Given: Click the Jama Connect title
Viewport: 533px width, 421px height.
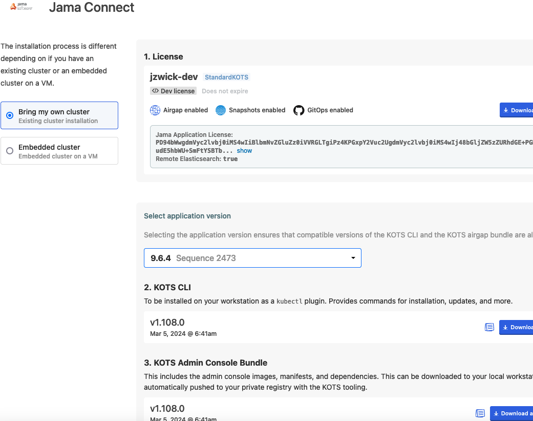Looking at the screenshot, I should click(x=92, y=7).
